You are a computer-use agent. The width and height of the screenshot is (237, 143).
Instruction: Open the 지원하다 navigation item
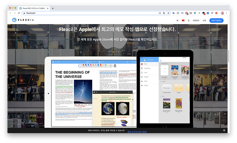tap(196, 20)
